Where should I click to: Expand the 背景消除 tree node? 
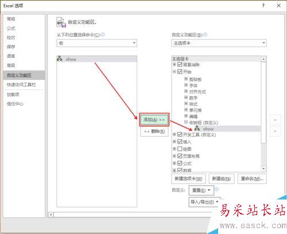[174, 64]
